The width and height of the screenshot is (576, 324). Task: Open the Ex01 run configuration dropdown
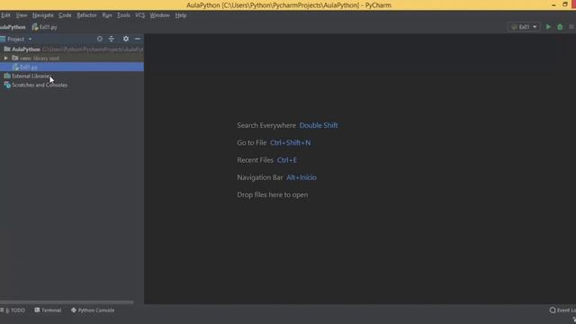[524, 27]
